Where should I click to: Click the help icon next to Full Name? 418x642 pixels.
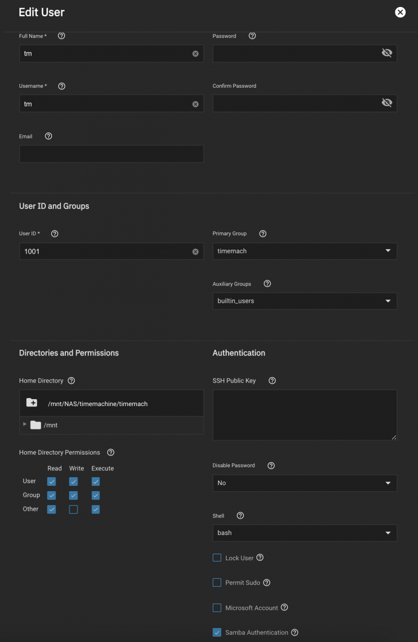point(61,36)
